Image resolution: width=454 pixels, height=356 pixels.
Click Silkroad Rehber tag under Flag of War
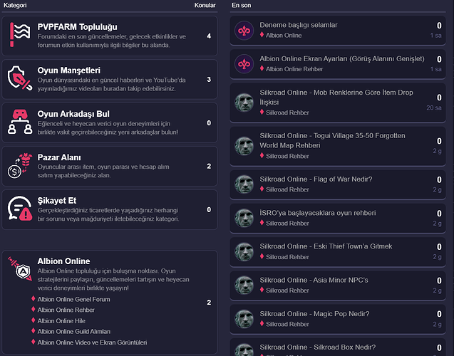[x=287, y=189]
